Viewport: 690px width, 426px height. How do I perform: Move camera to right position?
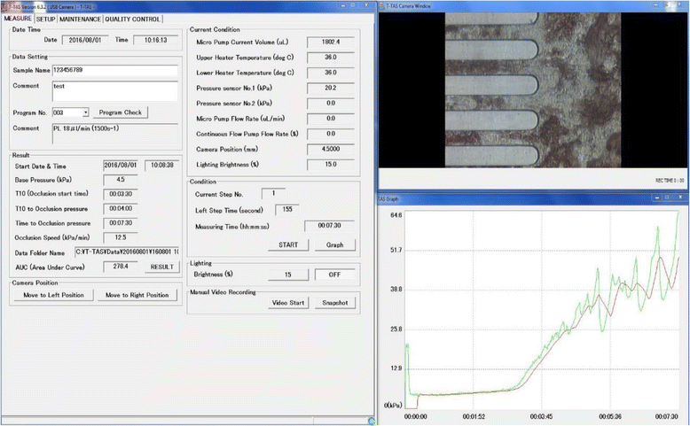(x=137, y=295)
